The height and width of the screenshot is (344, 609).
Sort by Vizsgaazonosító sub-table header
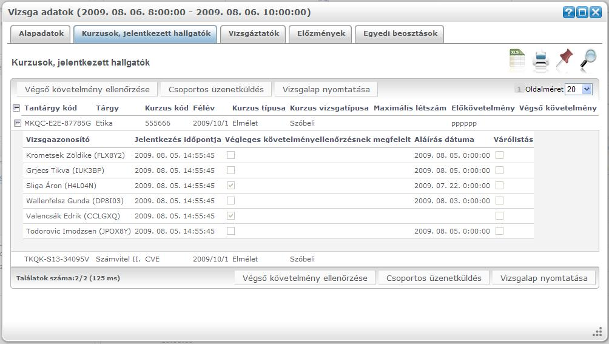point(58,140)
